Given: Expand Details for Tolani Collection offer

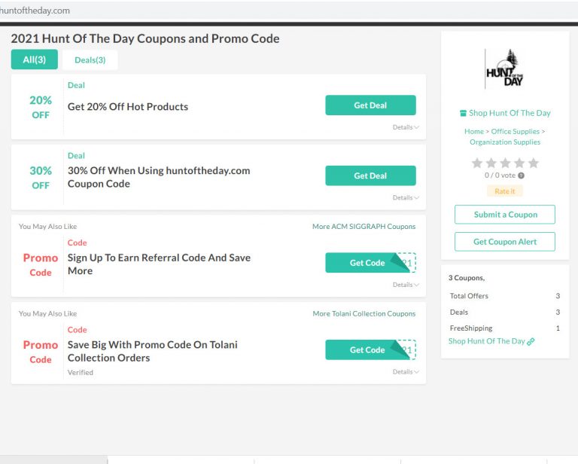Looking at the screenshot, I should coord(406,372).
